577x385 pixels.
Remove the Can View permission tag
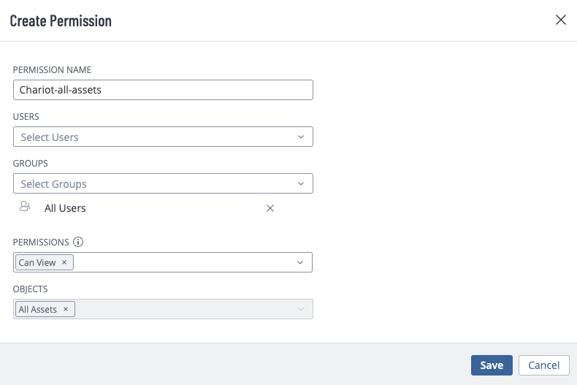[64, 262]
